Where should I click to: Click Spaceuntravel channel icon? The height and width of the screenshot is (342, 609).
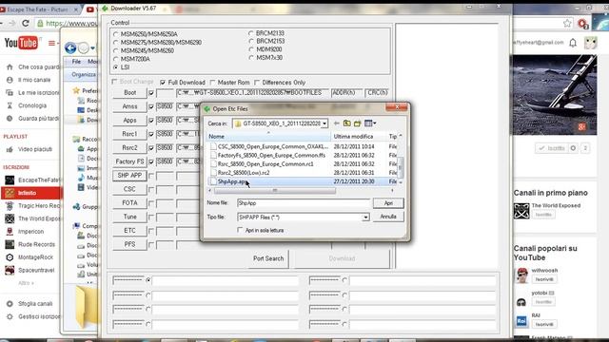[10, 270]
